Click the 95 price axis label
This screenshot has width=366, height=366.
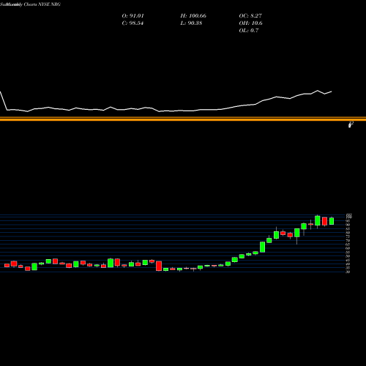coord(348,221)
